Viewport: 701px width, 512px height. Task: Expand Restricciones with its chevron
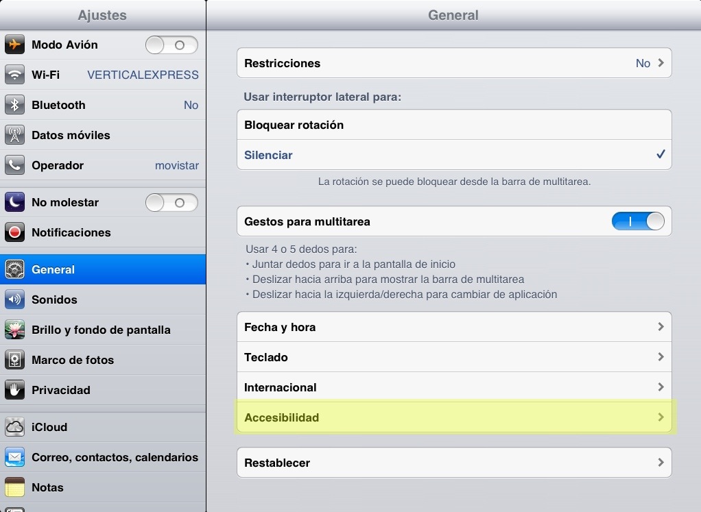coord(661,63)
